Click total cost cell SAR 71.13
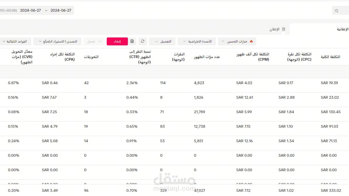The image size is (349, 196). click(329, 141)
